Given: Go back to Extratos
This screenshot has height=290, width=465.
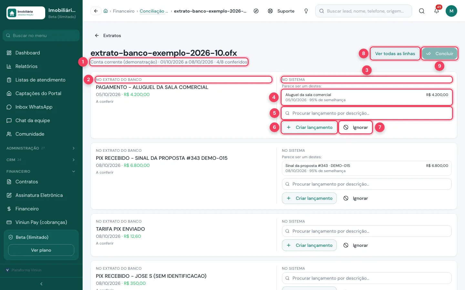Looking at the screenshot, I should click(x=108, y=35).
